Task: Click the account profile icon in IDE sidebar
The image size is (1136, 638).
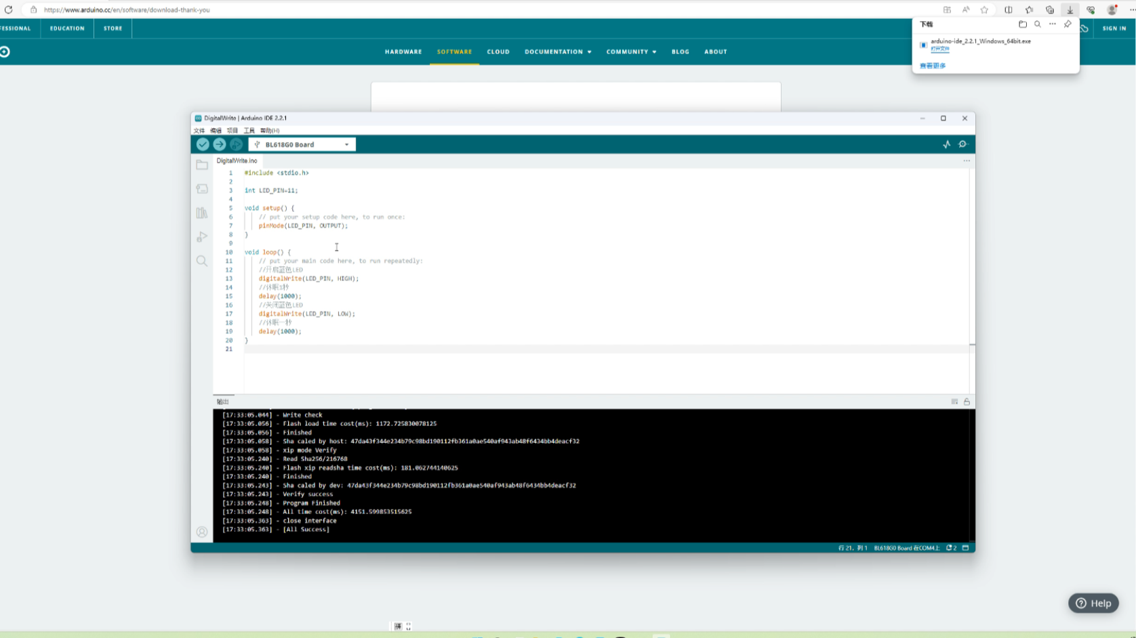Action: pyautogui.click(x=202, y=532)
